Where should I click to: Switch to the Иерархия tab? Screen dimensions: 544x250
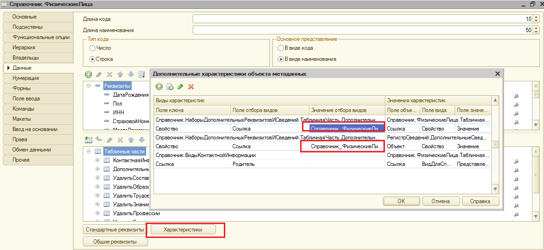point(38,47)
